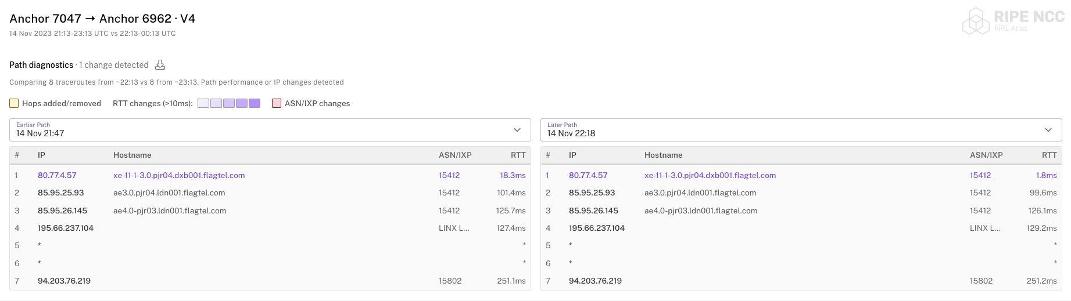Click the yellow Hops added/removed legend box
This screenshot has width=1071, height=301.
[x=15, y=103]
